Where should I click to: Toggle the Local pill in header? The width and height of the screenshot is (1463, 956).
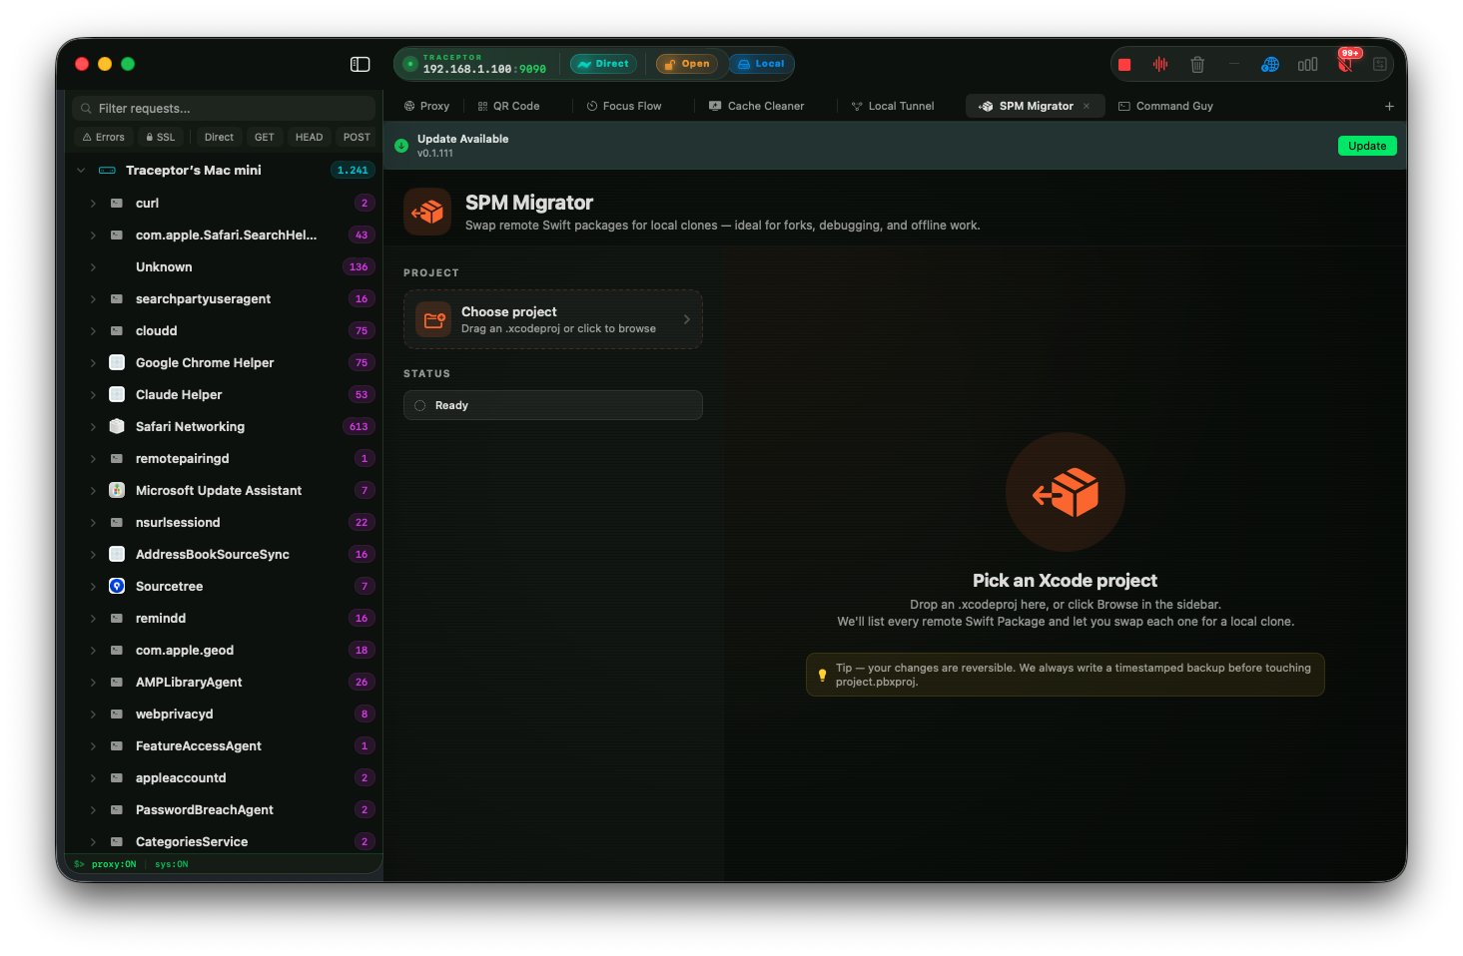[761, 64]
